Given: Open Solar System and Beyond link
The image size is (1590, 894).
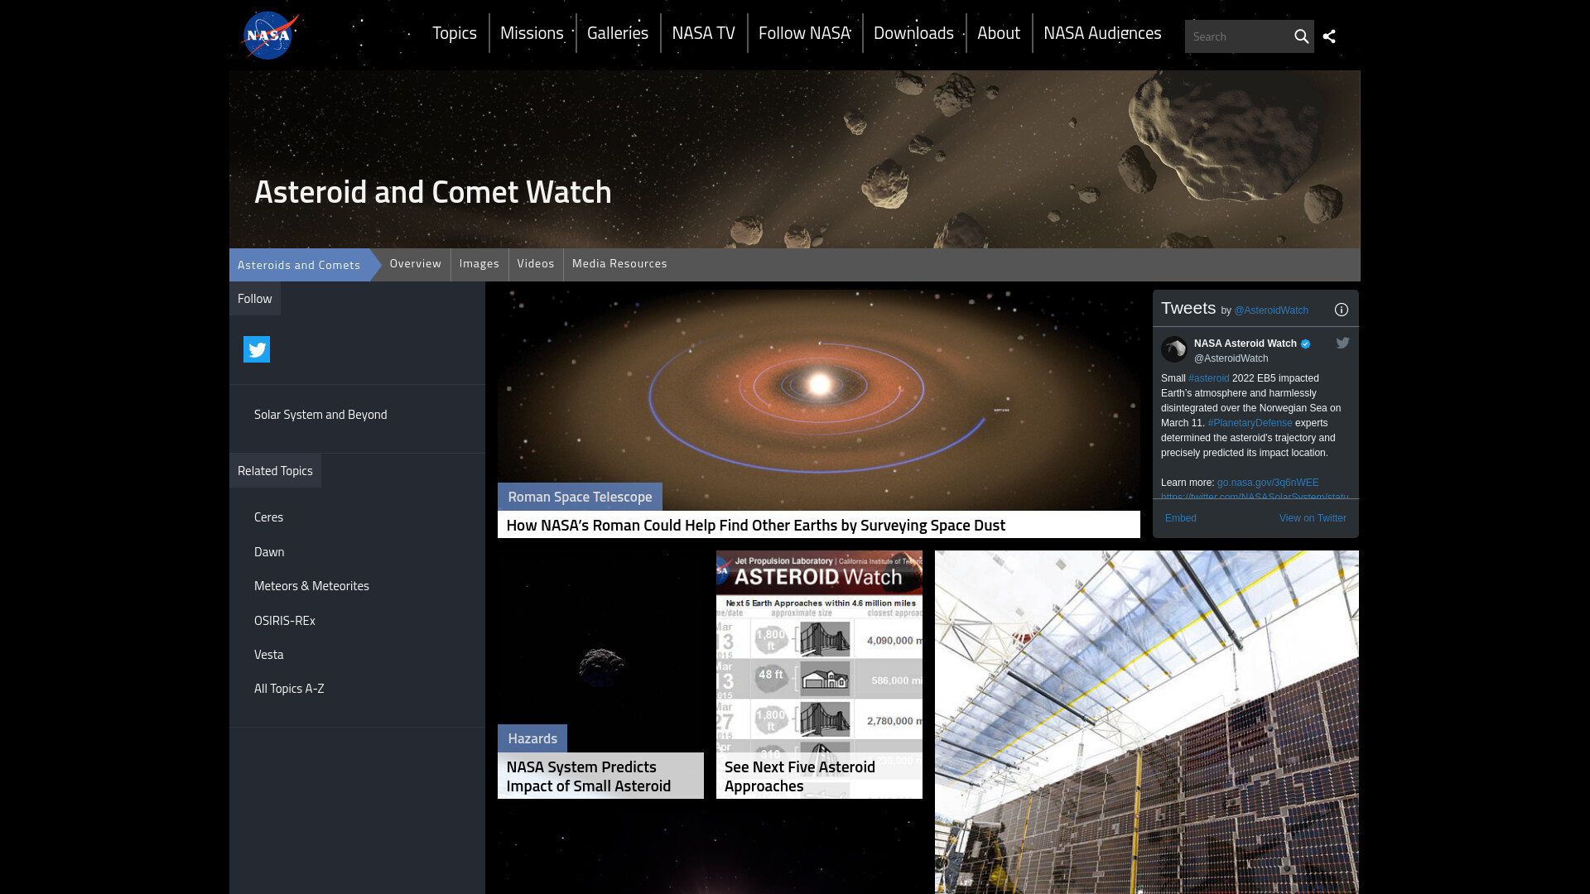Looking at the screenshot, I should coord(320,415).
